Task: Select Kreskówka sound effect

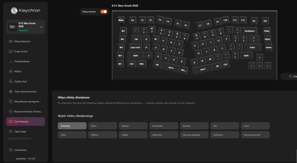Action: 164,126
